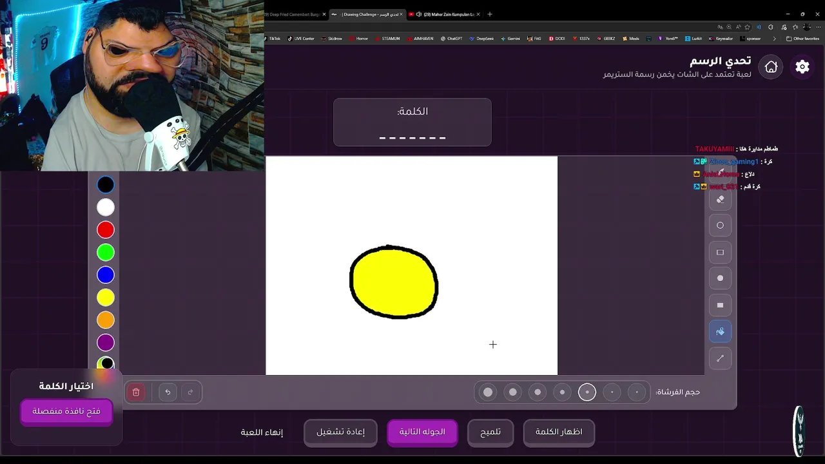Screen dimensions: 825x464
Task: Switch to Maher Zain YouTube tab
Action: [445, 14]
